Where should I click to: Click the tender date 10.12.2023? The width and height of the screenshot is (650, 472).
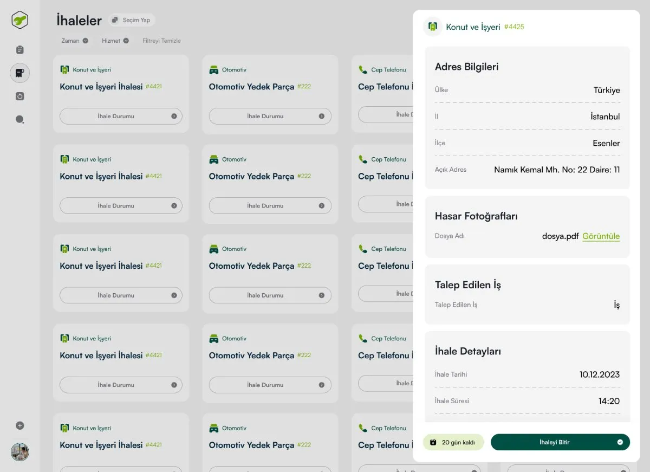(600, 374)
